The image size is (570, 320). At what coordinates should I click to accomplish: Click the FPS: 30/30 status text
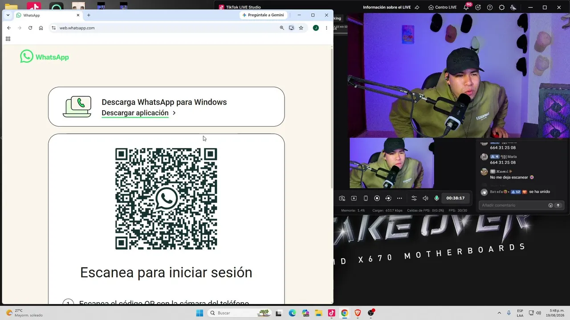pos(458,210)
